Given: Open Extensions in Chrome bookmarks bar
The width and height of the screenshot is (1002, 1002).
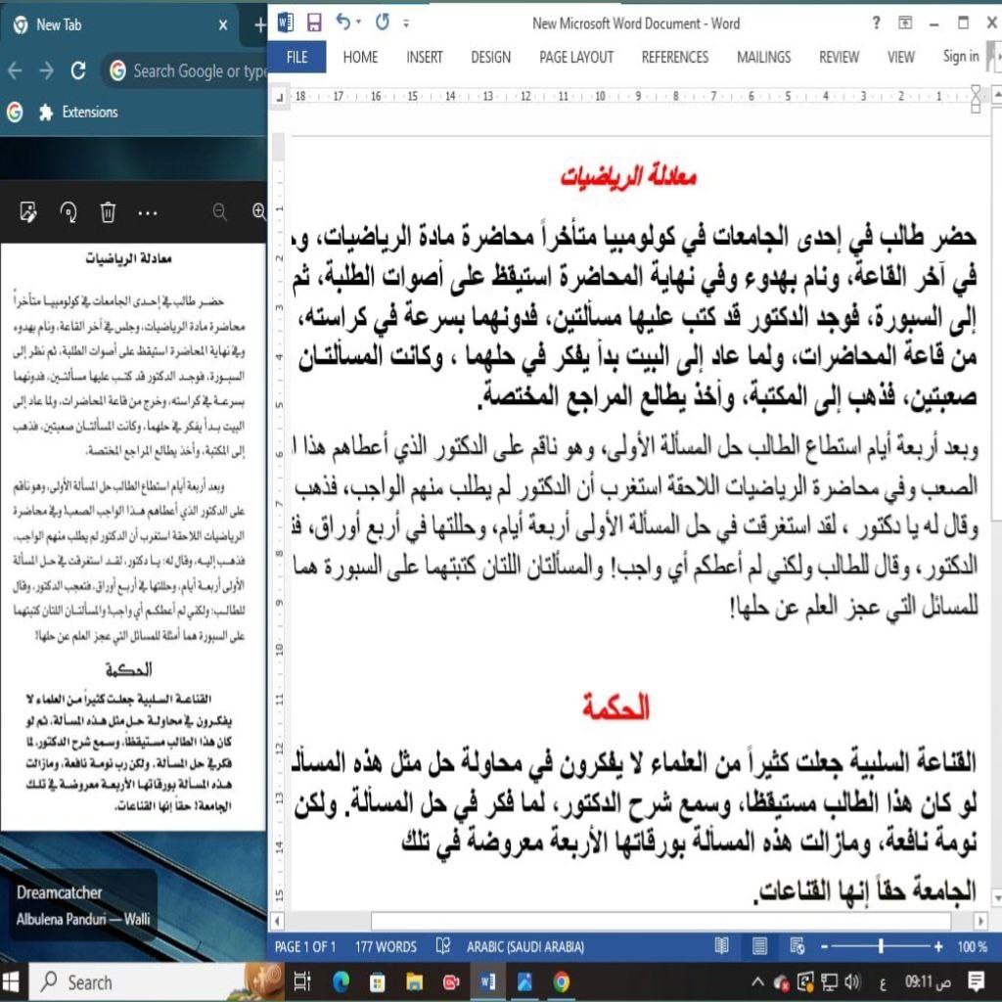Looking at the screenshot, I should pos(78,112).
